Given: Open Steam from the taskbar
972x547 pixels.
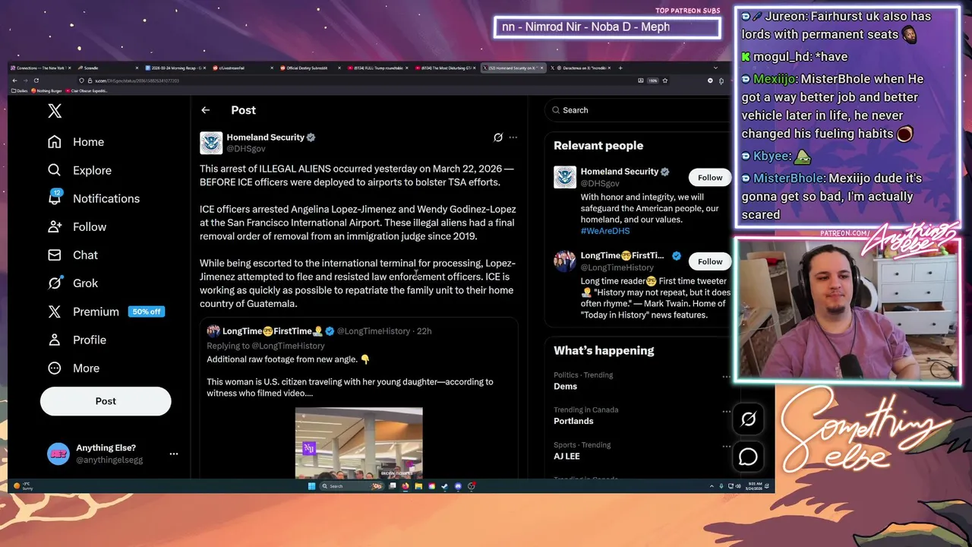Looking at the screenshot, I should pos(445,486).
